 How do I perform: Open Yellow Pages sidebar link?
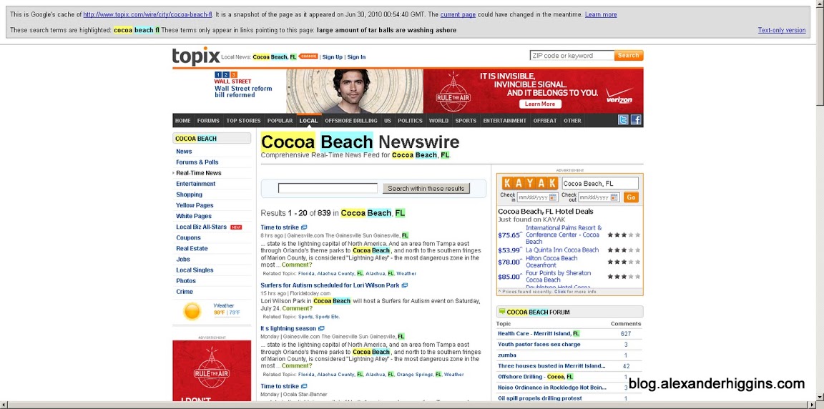195,205
